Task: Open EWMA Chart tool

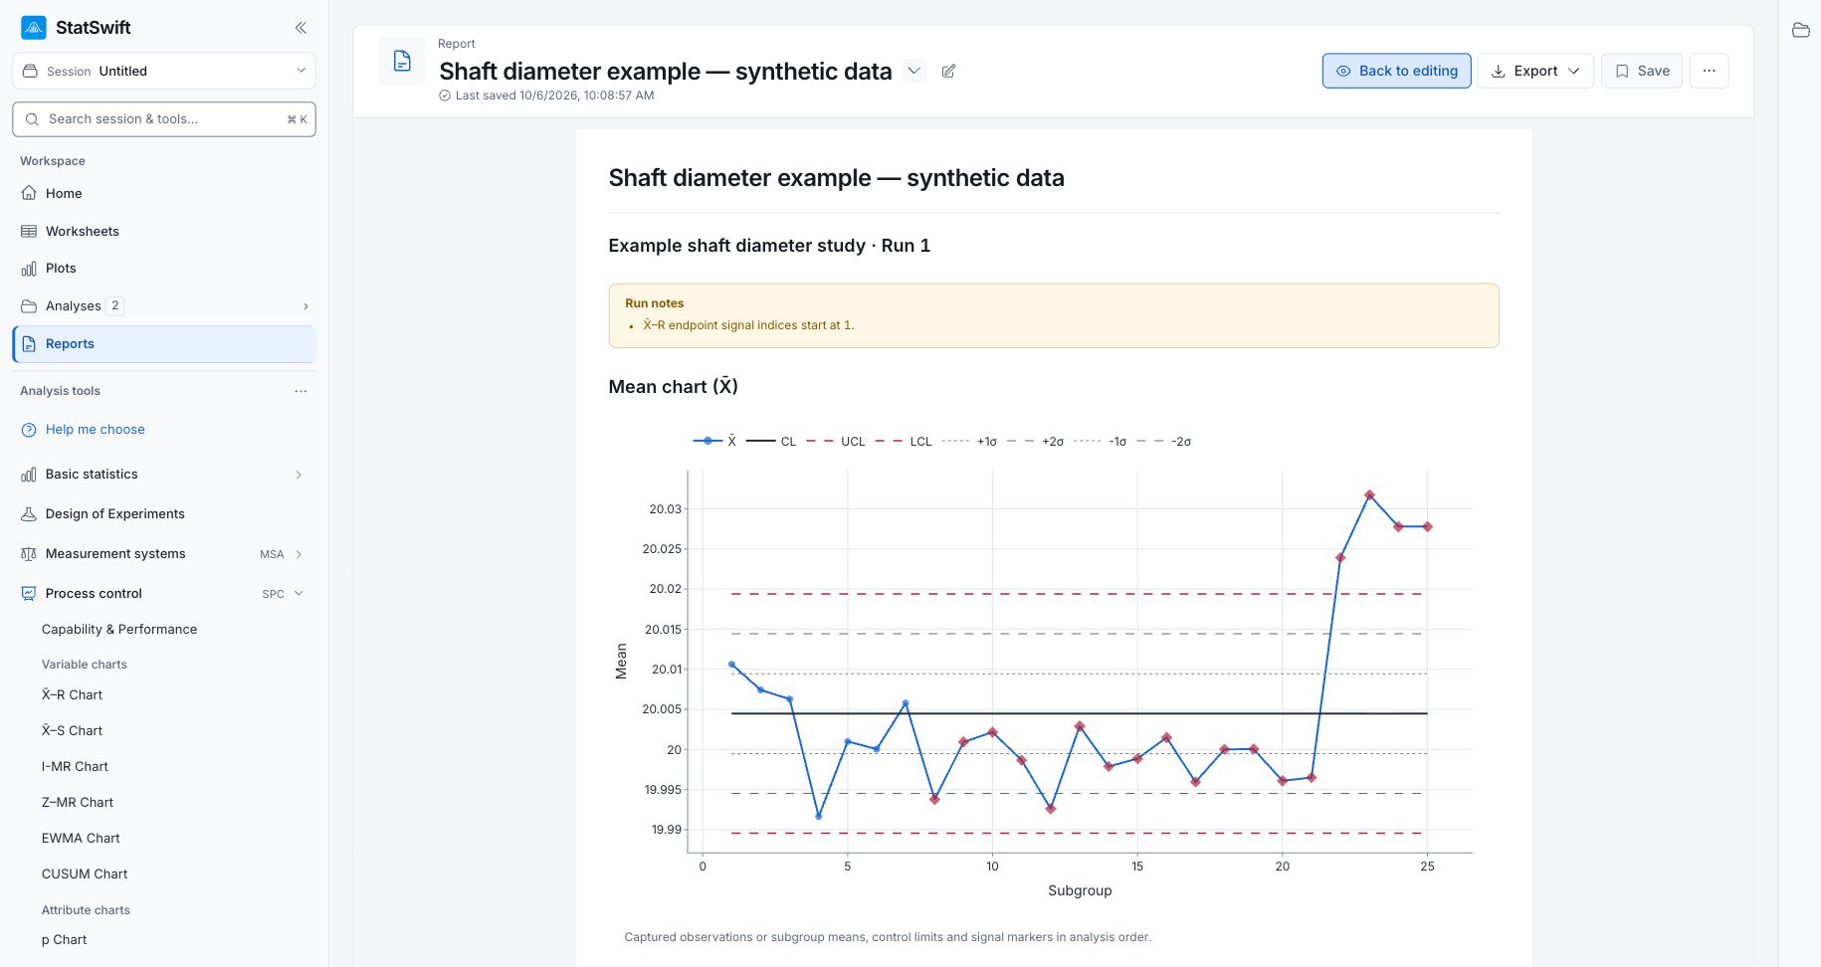Action: 81,839
